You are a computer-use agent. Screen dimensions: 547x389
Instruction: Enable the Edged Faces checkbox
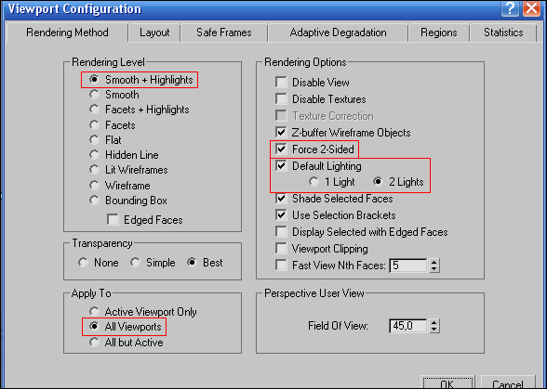tap(113, 220)
